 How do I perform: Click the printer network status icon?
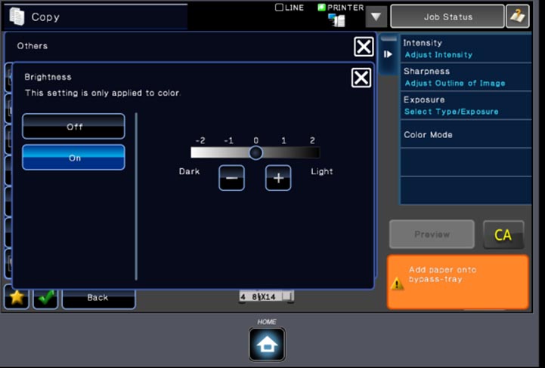(x=336, y=20)
